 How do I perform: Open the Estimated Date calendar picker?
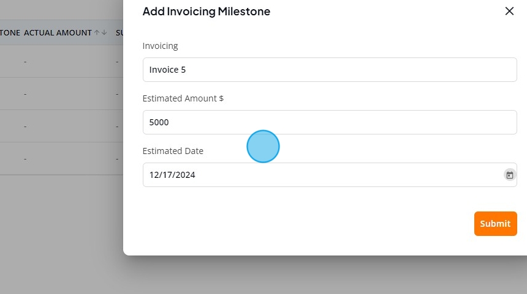coord(509,175)
